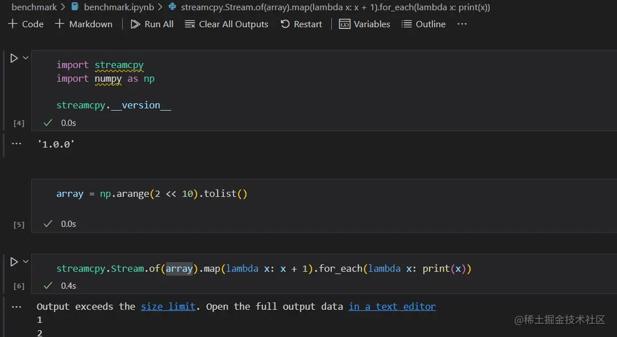The image size is (617, 337).
Task: Click the benchmark folder breadcrumb
Action: (34, 7)
